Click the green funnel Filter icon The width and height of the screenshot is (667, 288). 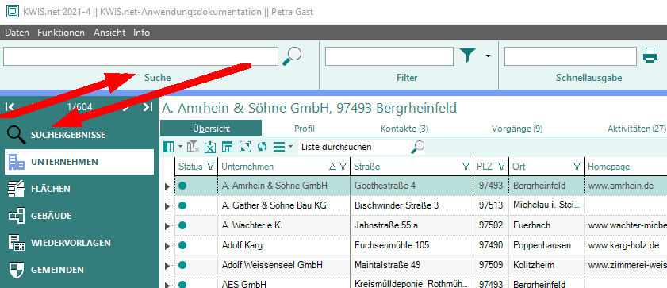467,56
